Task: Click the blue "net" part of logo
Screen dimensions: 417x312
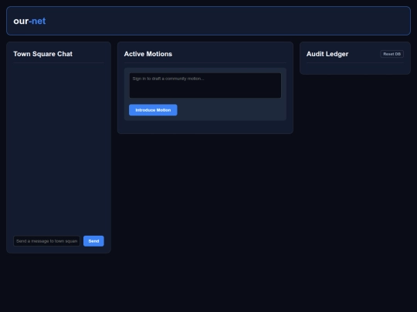Action: (x=39, y=21)
